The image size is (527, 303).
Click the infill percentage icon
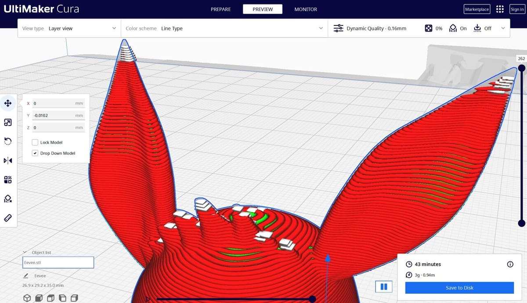(428, 28)
